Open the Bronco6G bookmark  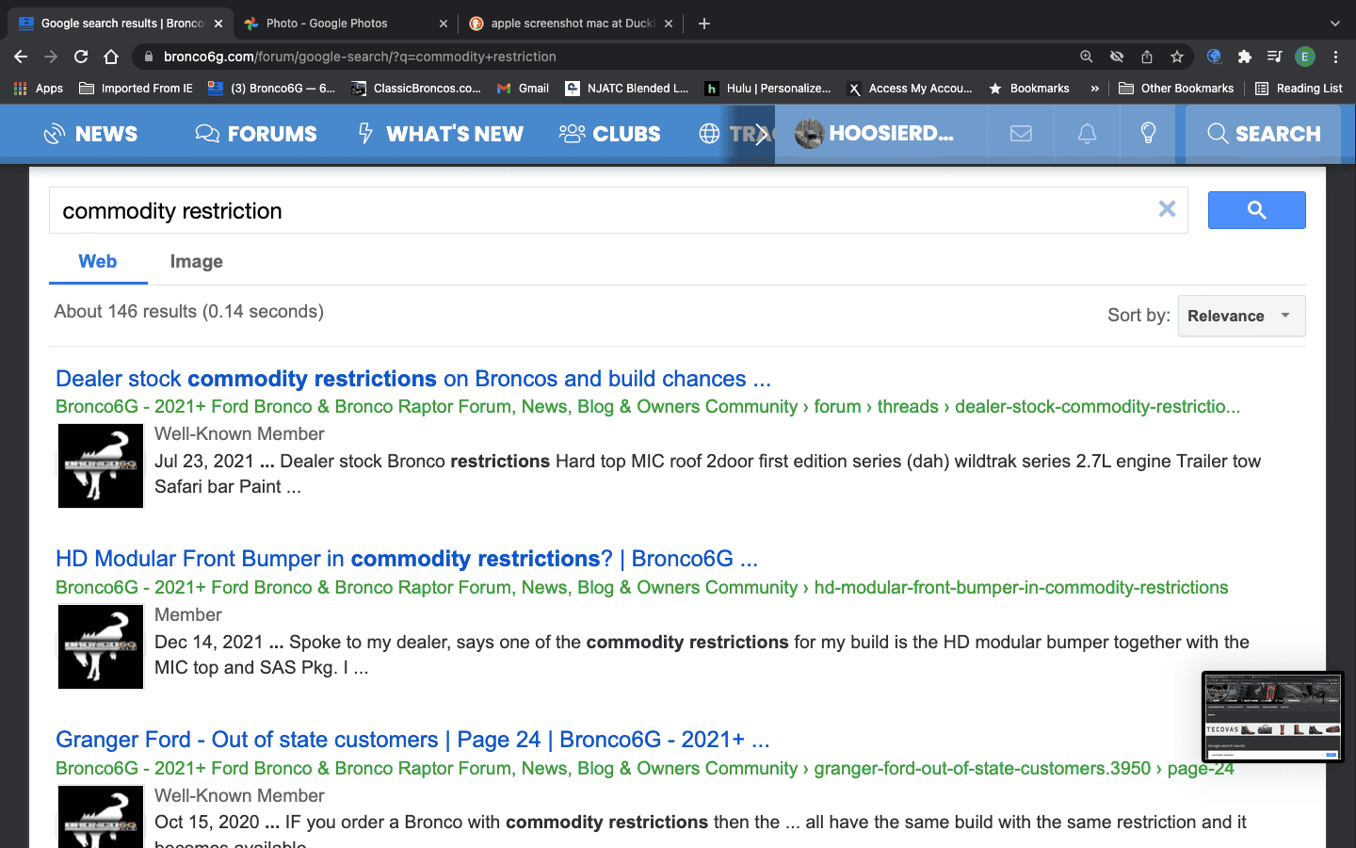(x=271, y=89)
